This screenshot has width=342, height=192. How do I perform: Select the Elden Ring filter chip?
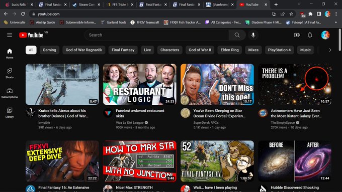229,50
